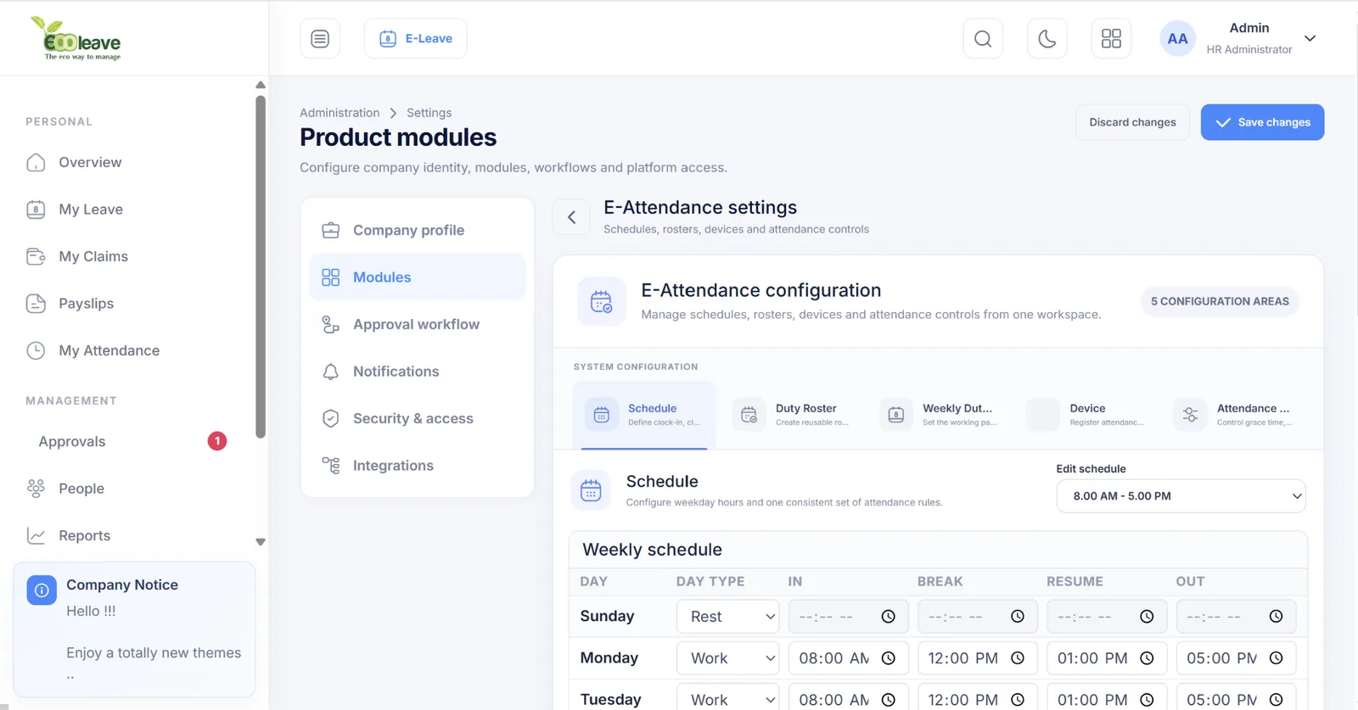Click the Administration breadcrumb link

[339, 113]
